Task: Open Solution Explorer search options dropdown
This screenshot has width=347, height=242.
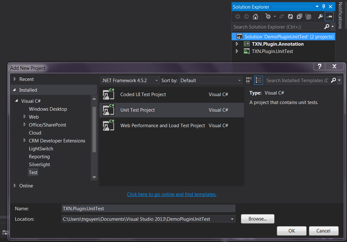Action: tap(332, 27)
